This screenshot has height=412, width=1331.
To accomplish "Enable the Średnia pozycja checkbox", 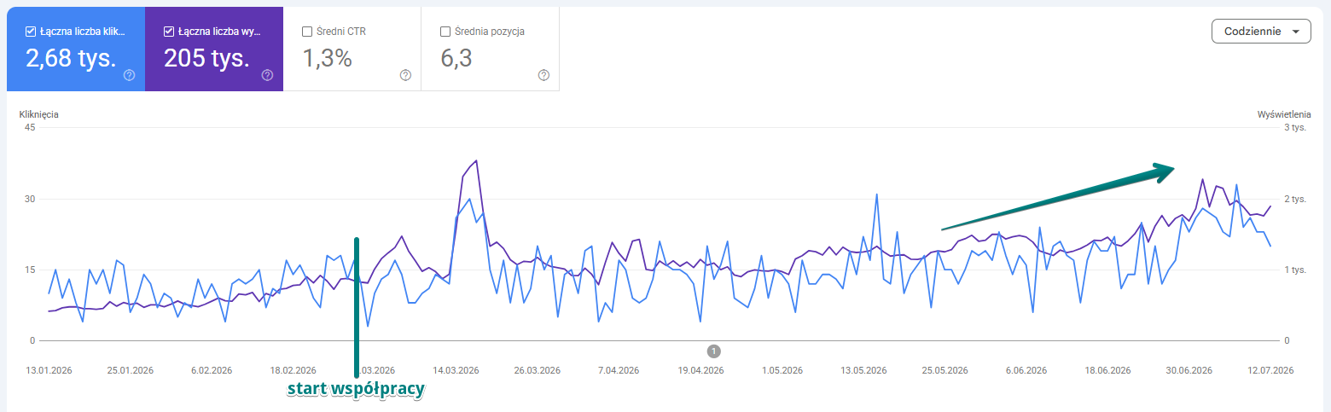I will click(x=445, y=32).
